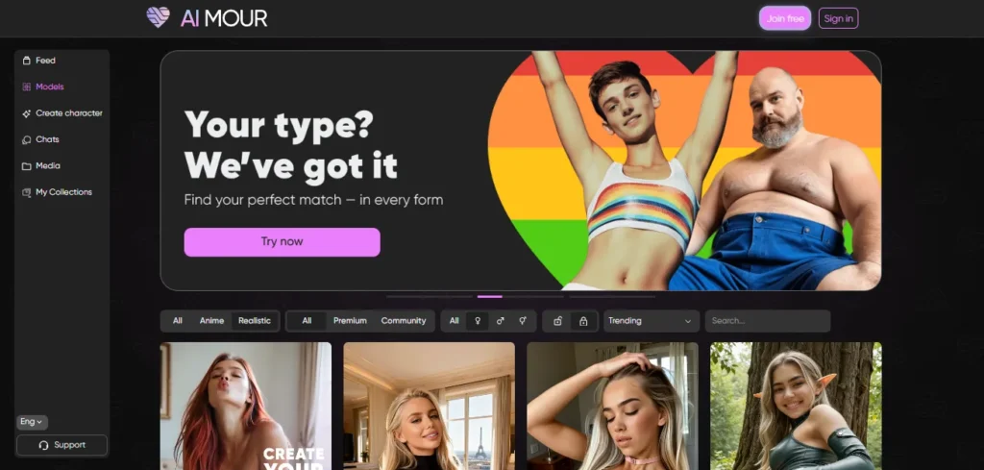Filter by Premium models
Screen dimensions: 984x470
[x=350, y=321]
